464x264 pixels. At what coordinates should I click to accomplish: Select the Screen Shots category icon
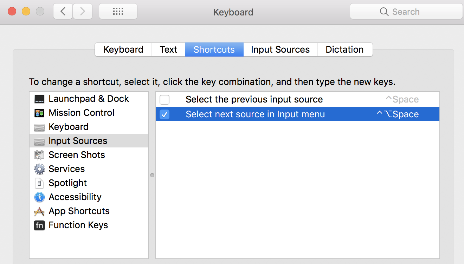click(39, 155)
